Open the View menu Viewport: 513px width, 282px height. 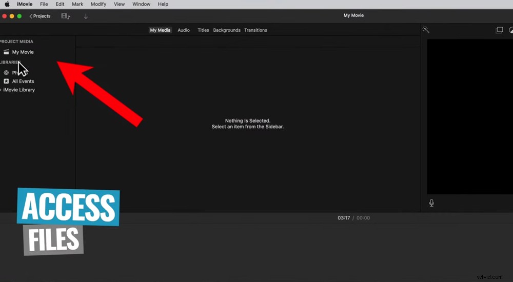point(119,4)
